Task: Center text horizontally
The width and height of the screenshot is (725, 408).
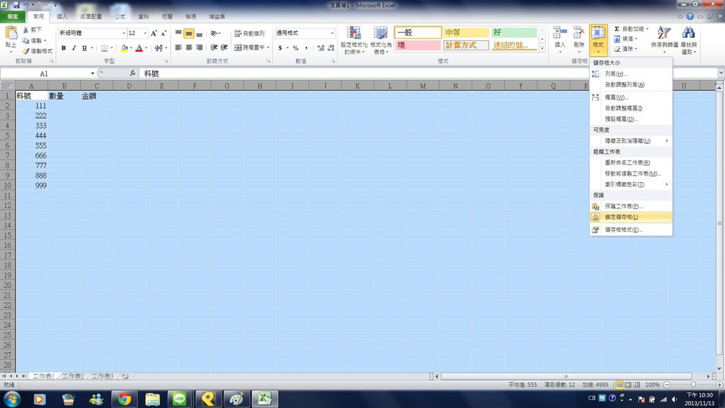Action: pos(188,47)
